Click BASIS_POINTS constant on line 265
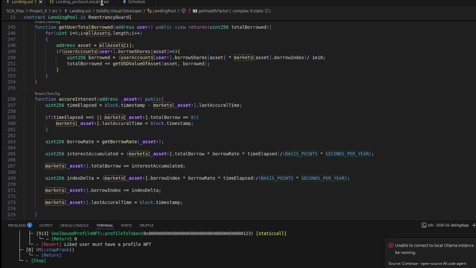 301,154
